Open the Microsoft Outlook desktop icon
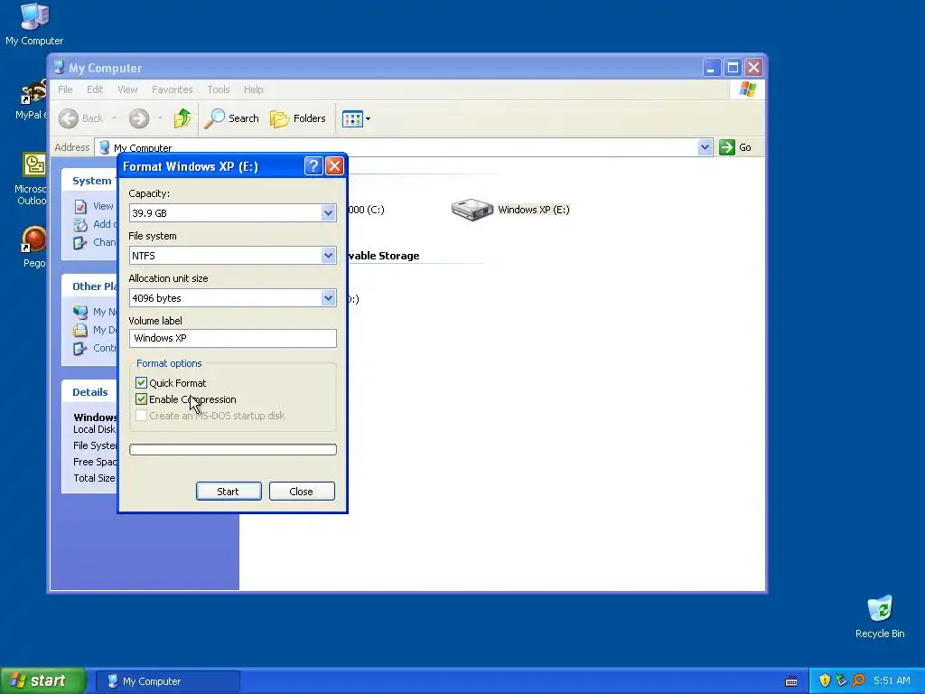 click(x=33, y=178)
